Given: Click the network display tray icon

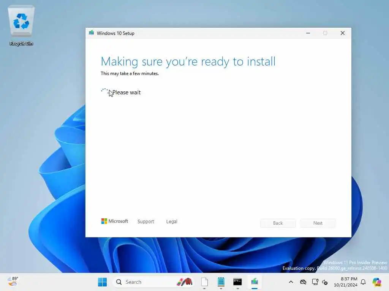Looking at the screenshot, I should pyautogui.click(x=315, y=282).
